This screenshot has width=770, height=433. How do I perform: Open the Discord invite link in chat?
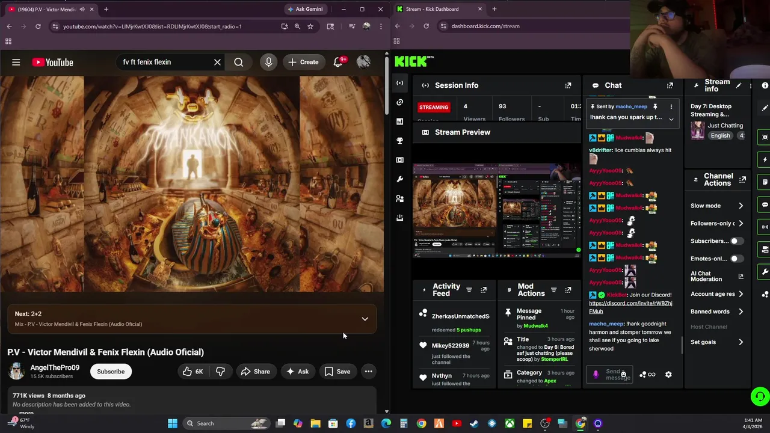[630, 307]
